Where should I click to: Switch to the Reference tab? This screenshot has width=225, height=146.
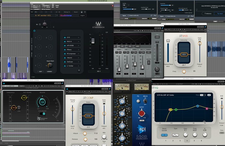pyautogui.click(x=208, y=14)
